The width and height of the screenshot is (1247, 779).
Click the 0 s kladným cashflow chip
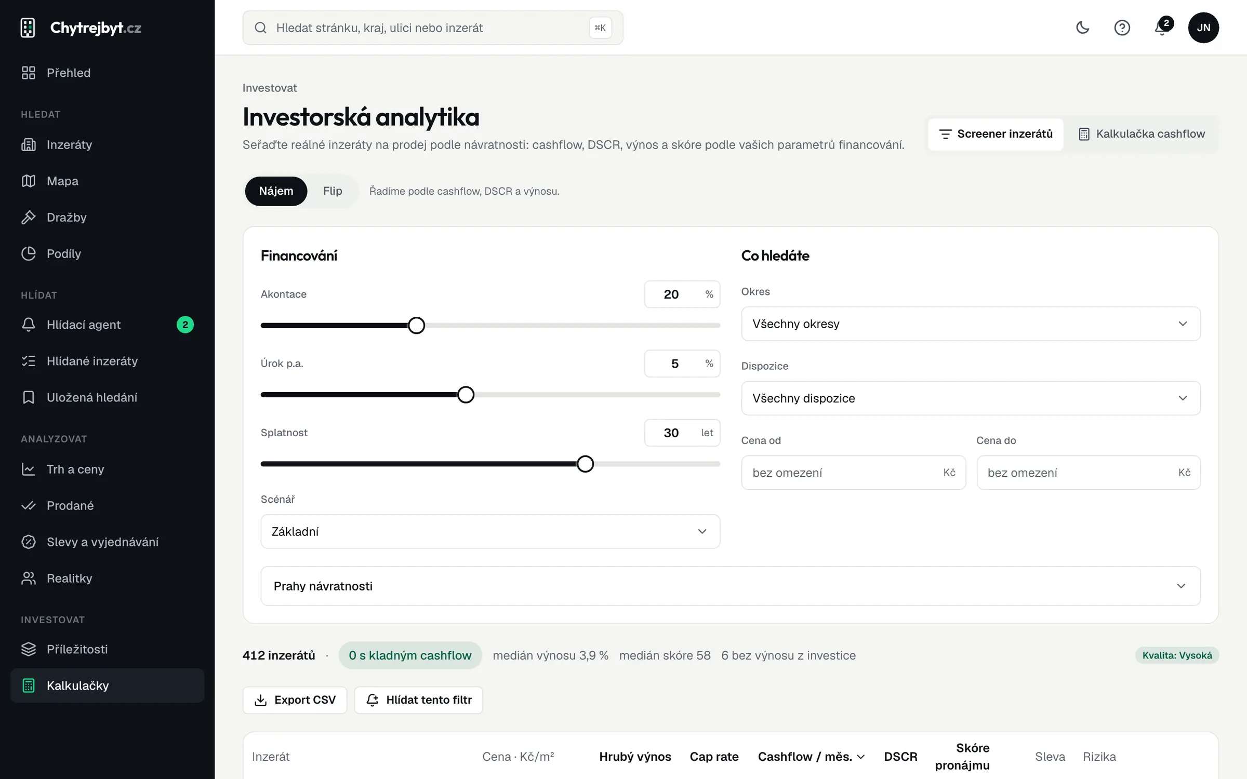pos(410,655)
